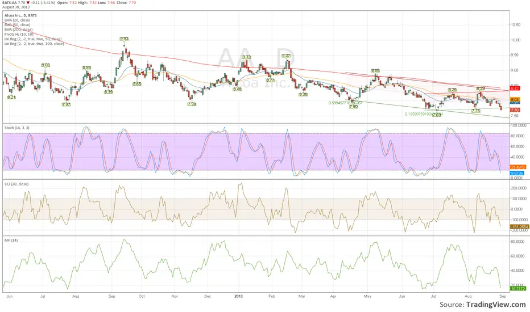
Task: Click the orange 21.4975 Stoch value tag
Action: click(x=518, y=167)
